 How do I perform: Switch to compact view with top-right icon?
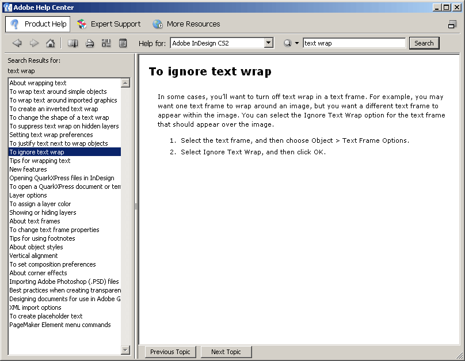[x=452, y=24]
